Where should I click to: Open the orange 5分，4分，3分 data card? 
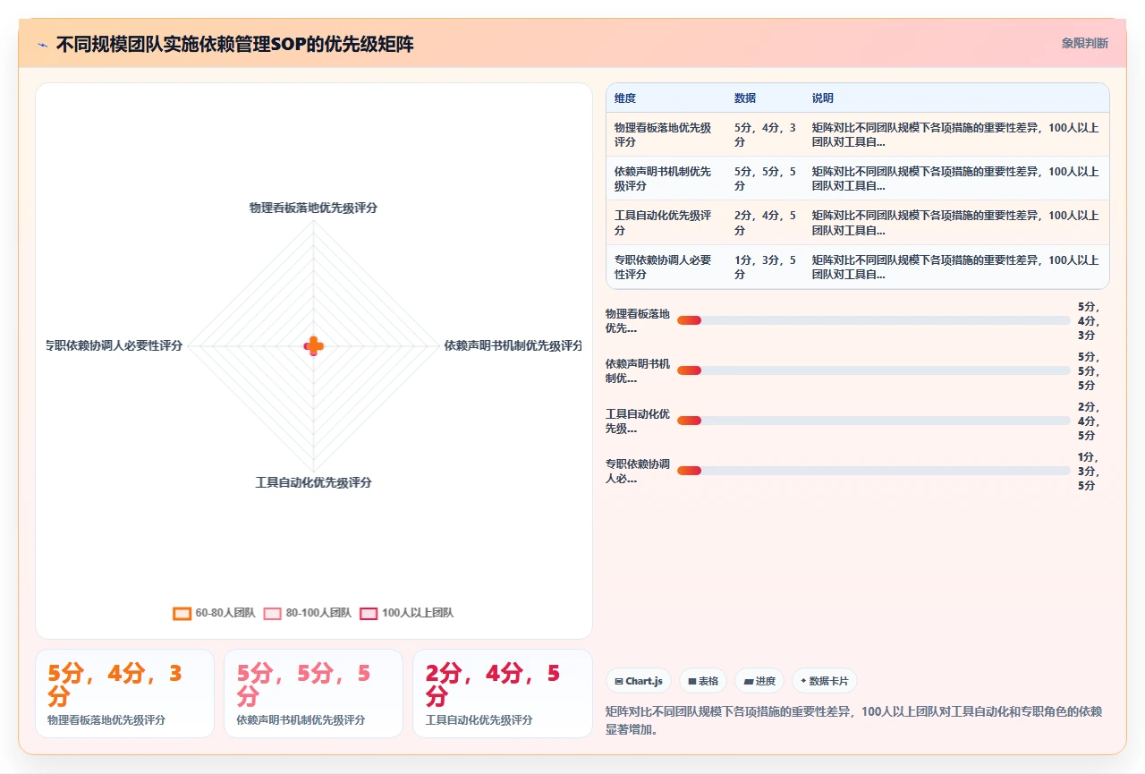coord(124,693)
